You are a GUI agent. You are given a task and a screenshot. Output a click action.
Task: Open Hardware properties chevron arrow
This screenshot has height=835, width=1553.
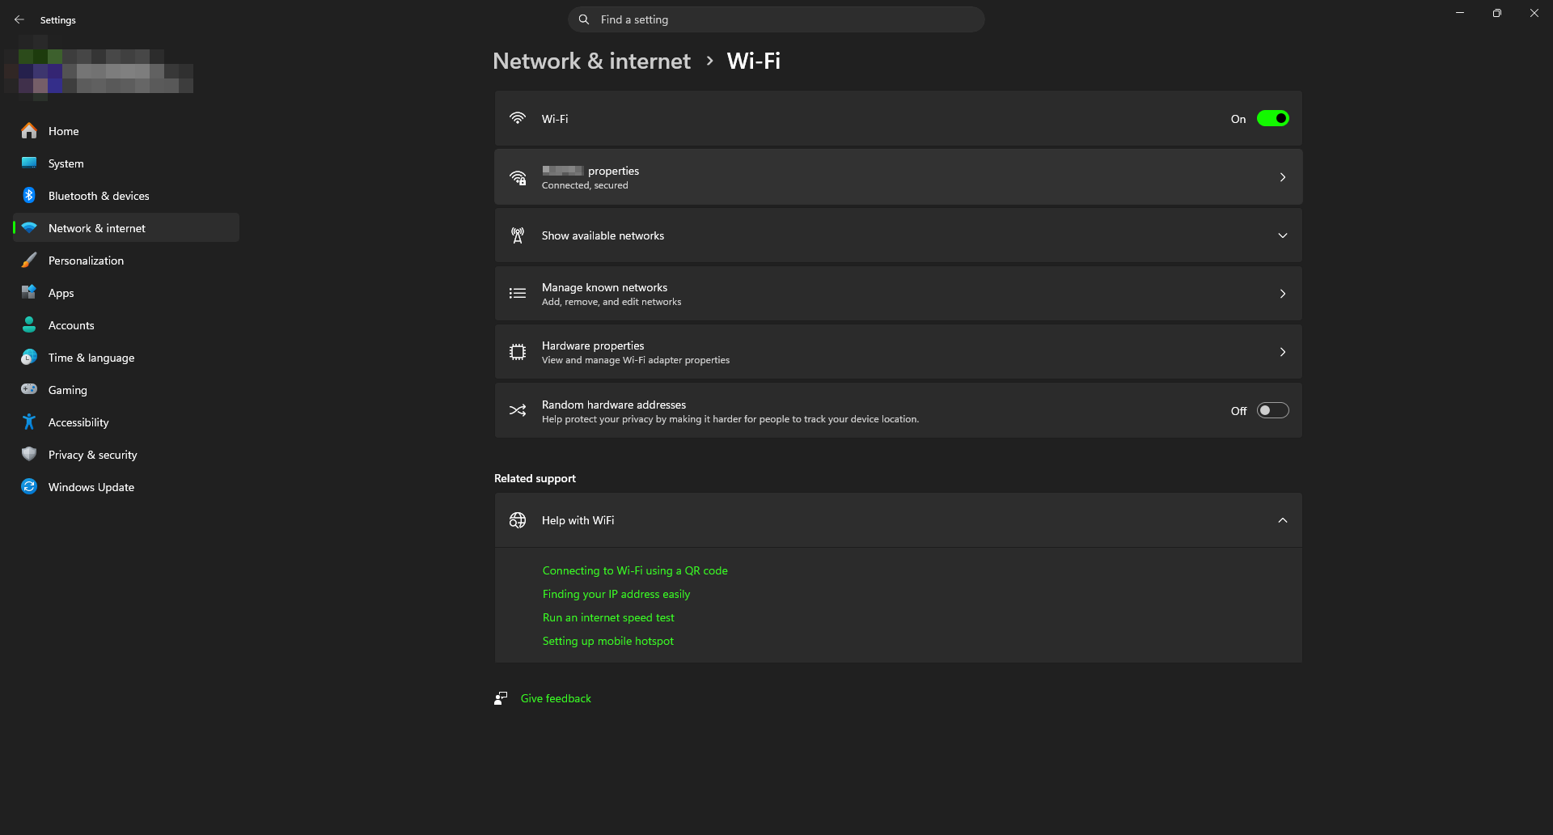pyautogui.click(x=1283, y=352)
